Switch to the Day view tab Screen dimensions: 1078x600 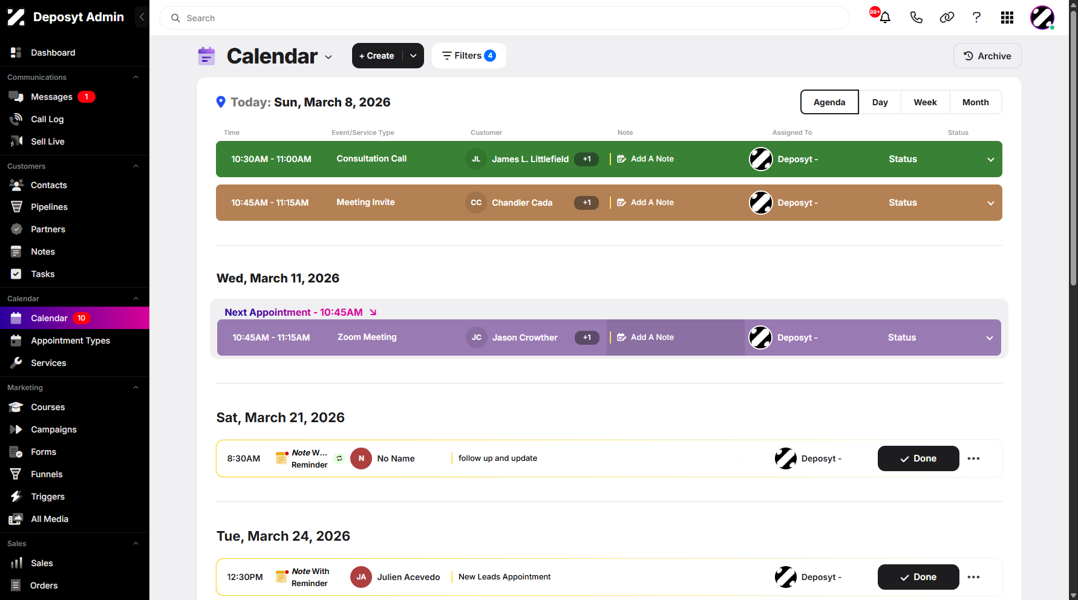(880, 102)
